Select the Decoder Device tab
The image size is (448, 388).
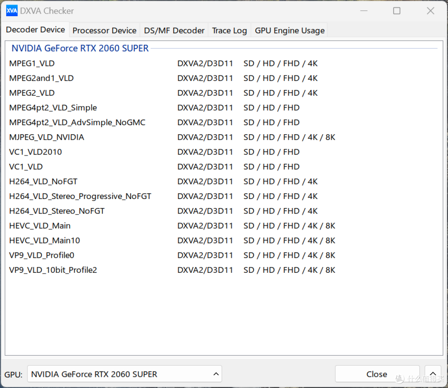point(35,30)
